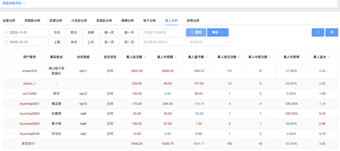This screenshot has width=340, height=151.
Task: Sort by 真人中奖次数 column arrows
Action: tap(270, 57)
